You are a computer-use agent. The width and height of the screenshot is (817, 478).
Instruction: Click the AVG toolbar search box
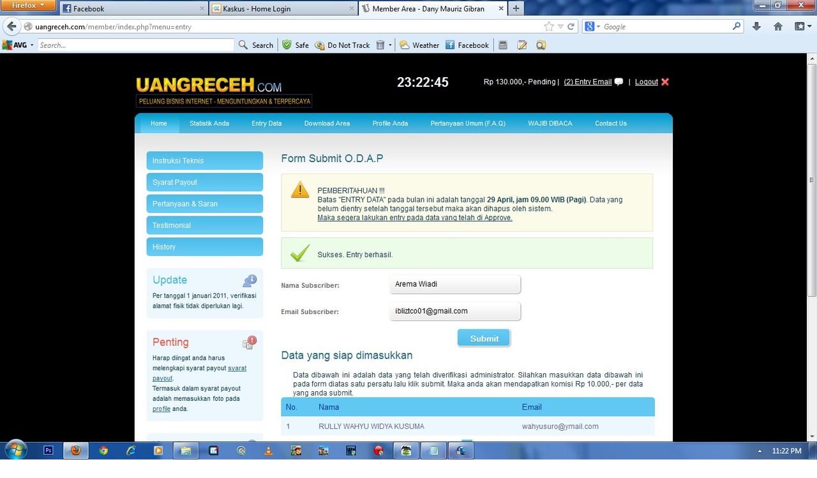click(136, 45)
